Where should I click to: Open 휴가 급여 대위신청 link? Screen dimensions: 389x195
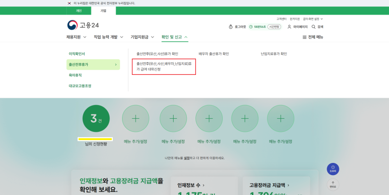[164, 67]
